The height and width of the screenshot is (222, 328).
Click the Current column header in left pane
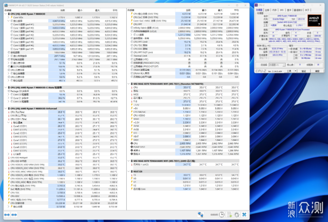[57, 10]
